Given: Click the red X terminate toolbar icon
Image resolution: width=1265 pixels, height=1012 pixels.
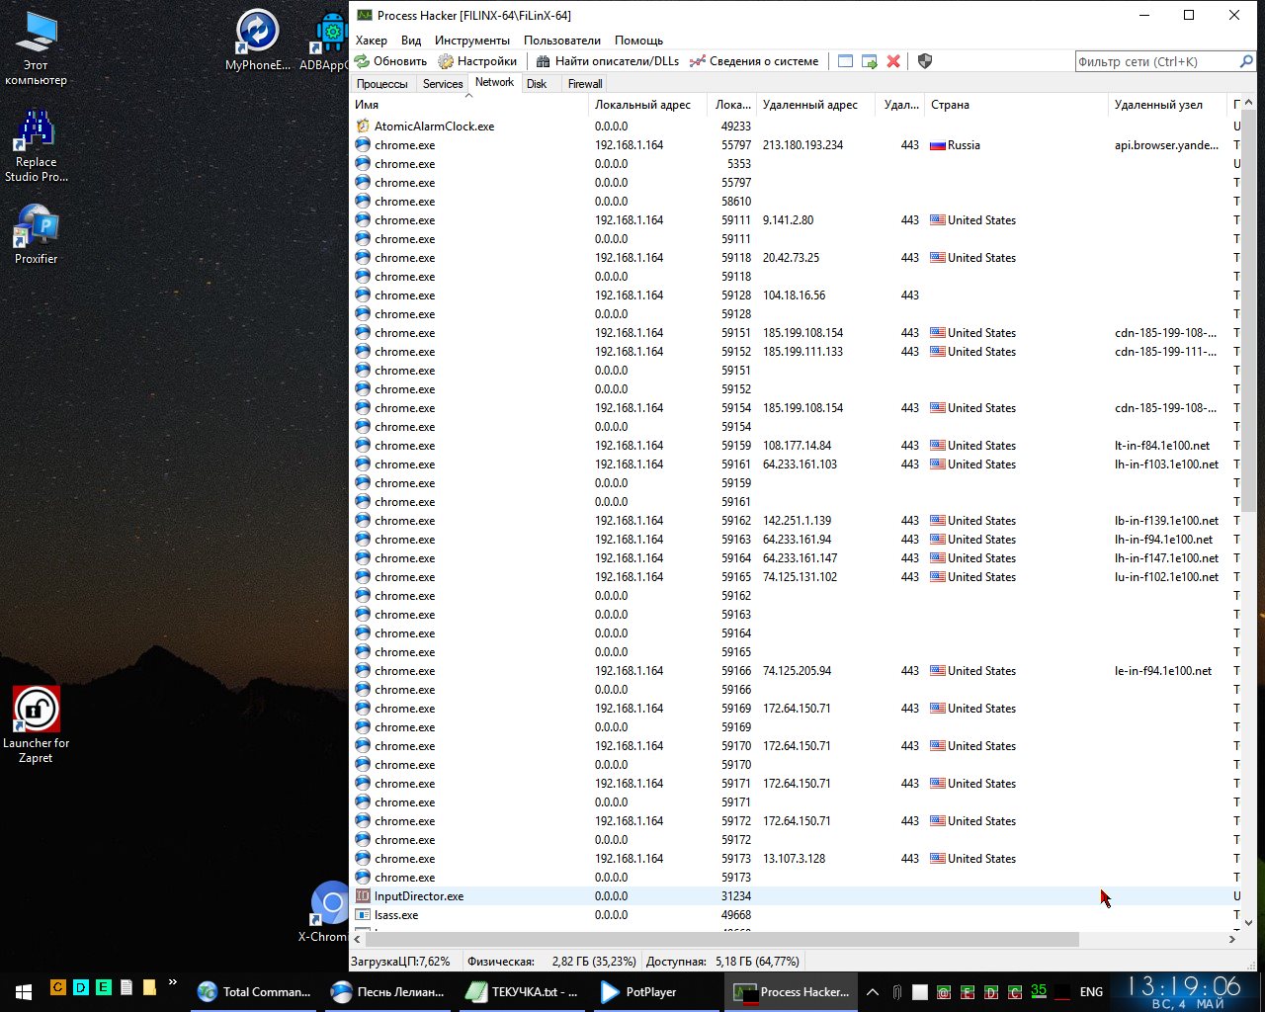Looking at the screenshot, I should click(893, 61).
